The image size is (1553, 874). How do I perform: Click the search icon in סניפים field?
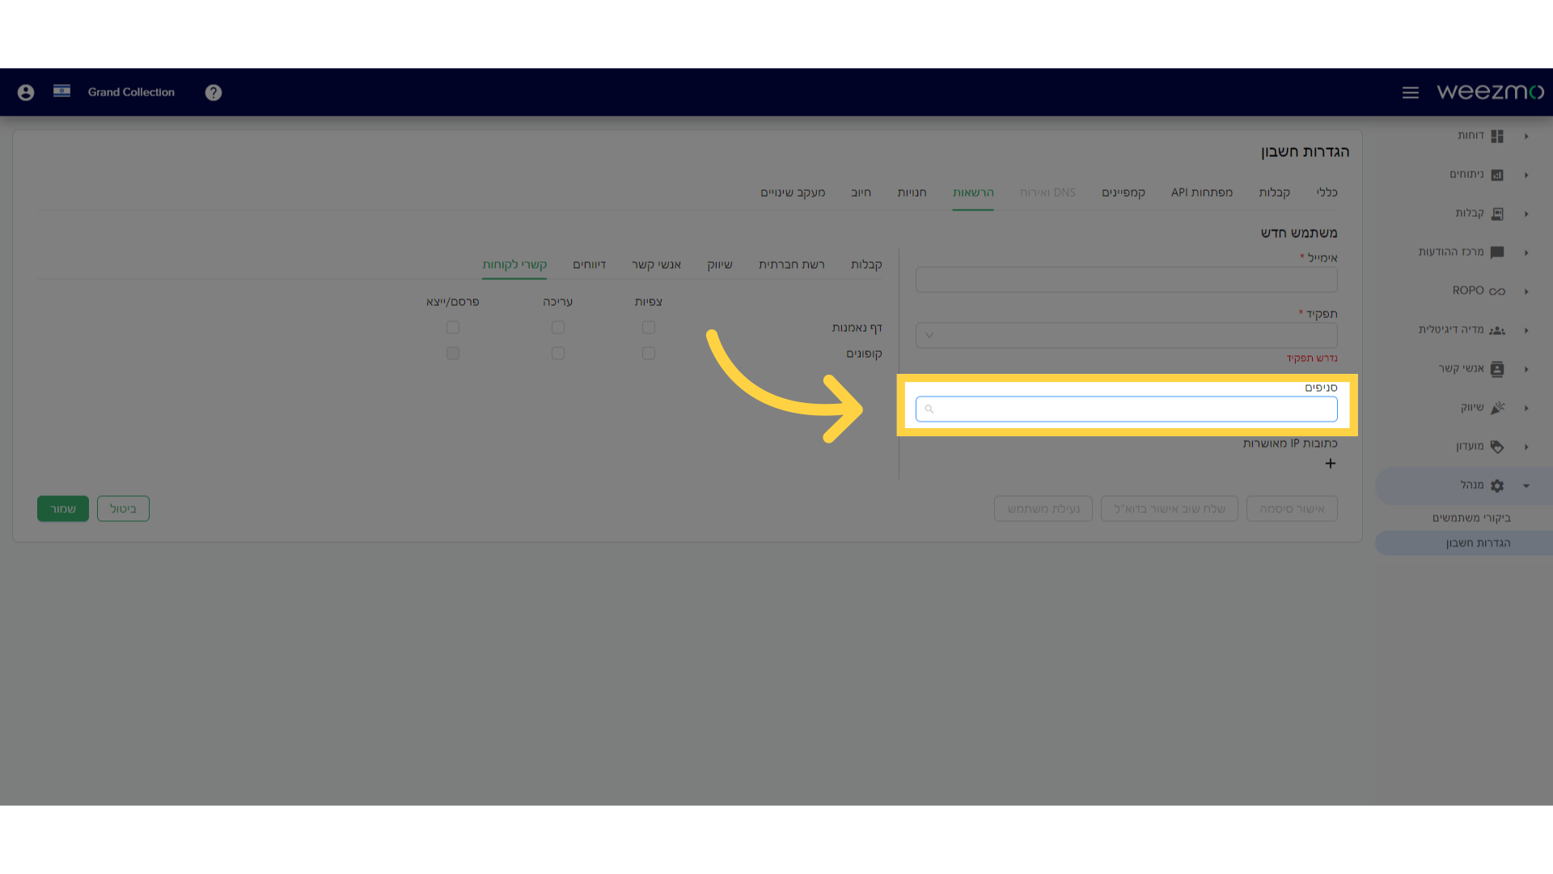(x=929, y=409)
